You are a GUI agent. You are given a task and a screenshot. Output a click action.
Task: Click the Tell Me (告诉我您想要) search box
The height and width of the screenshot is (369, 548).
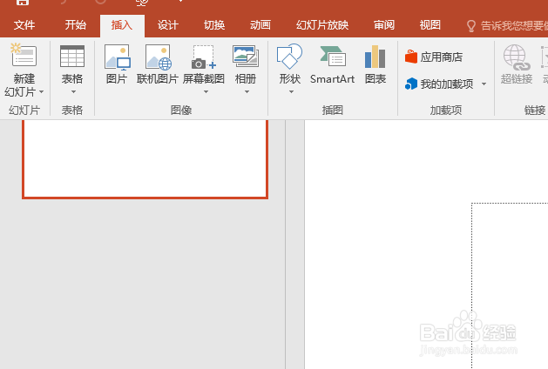point(507,25)
